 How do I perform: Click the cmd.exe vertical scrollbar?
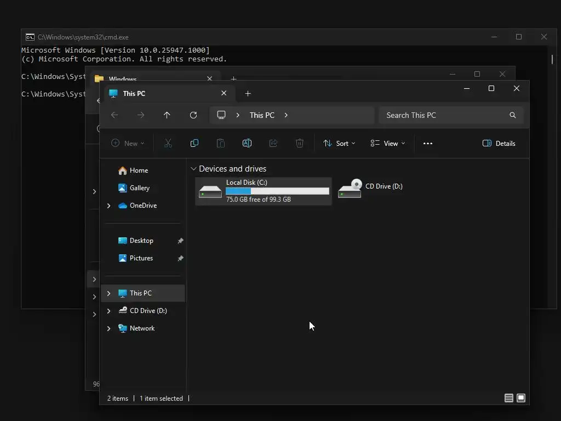(552, 59)
